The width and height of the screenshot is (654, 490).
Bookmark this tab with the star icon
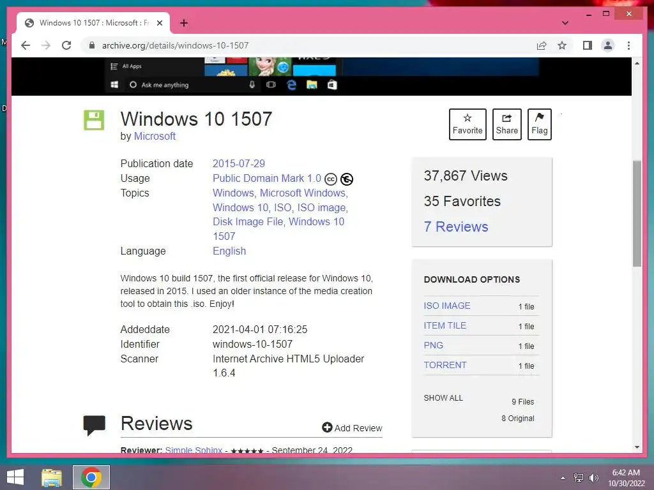point(562,45)
